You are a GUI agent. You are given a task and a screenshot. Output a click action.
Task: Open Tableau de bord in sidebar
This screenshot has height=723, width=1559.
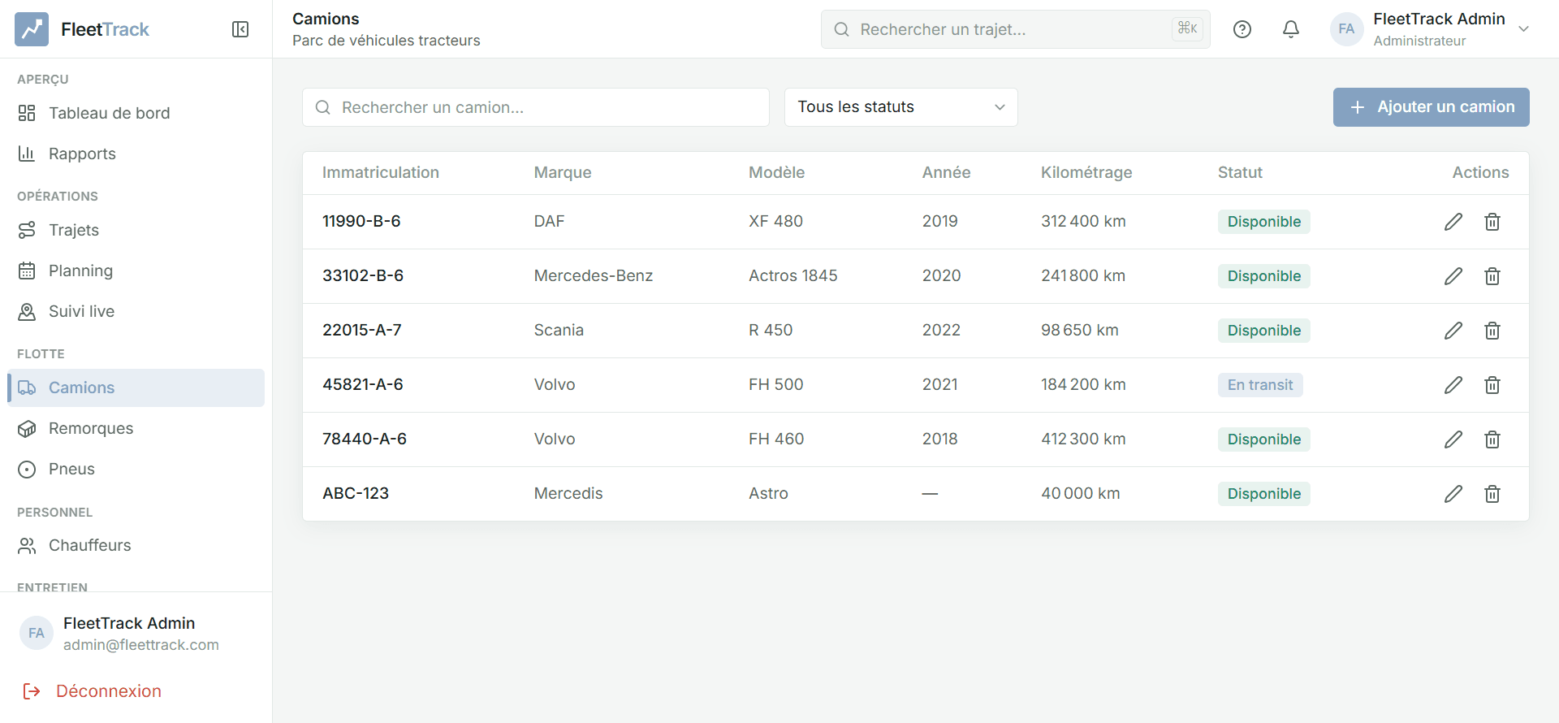click(x=136, y=113)
